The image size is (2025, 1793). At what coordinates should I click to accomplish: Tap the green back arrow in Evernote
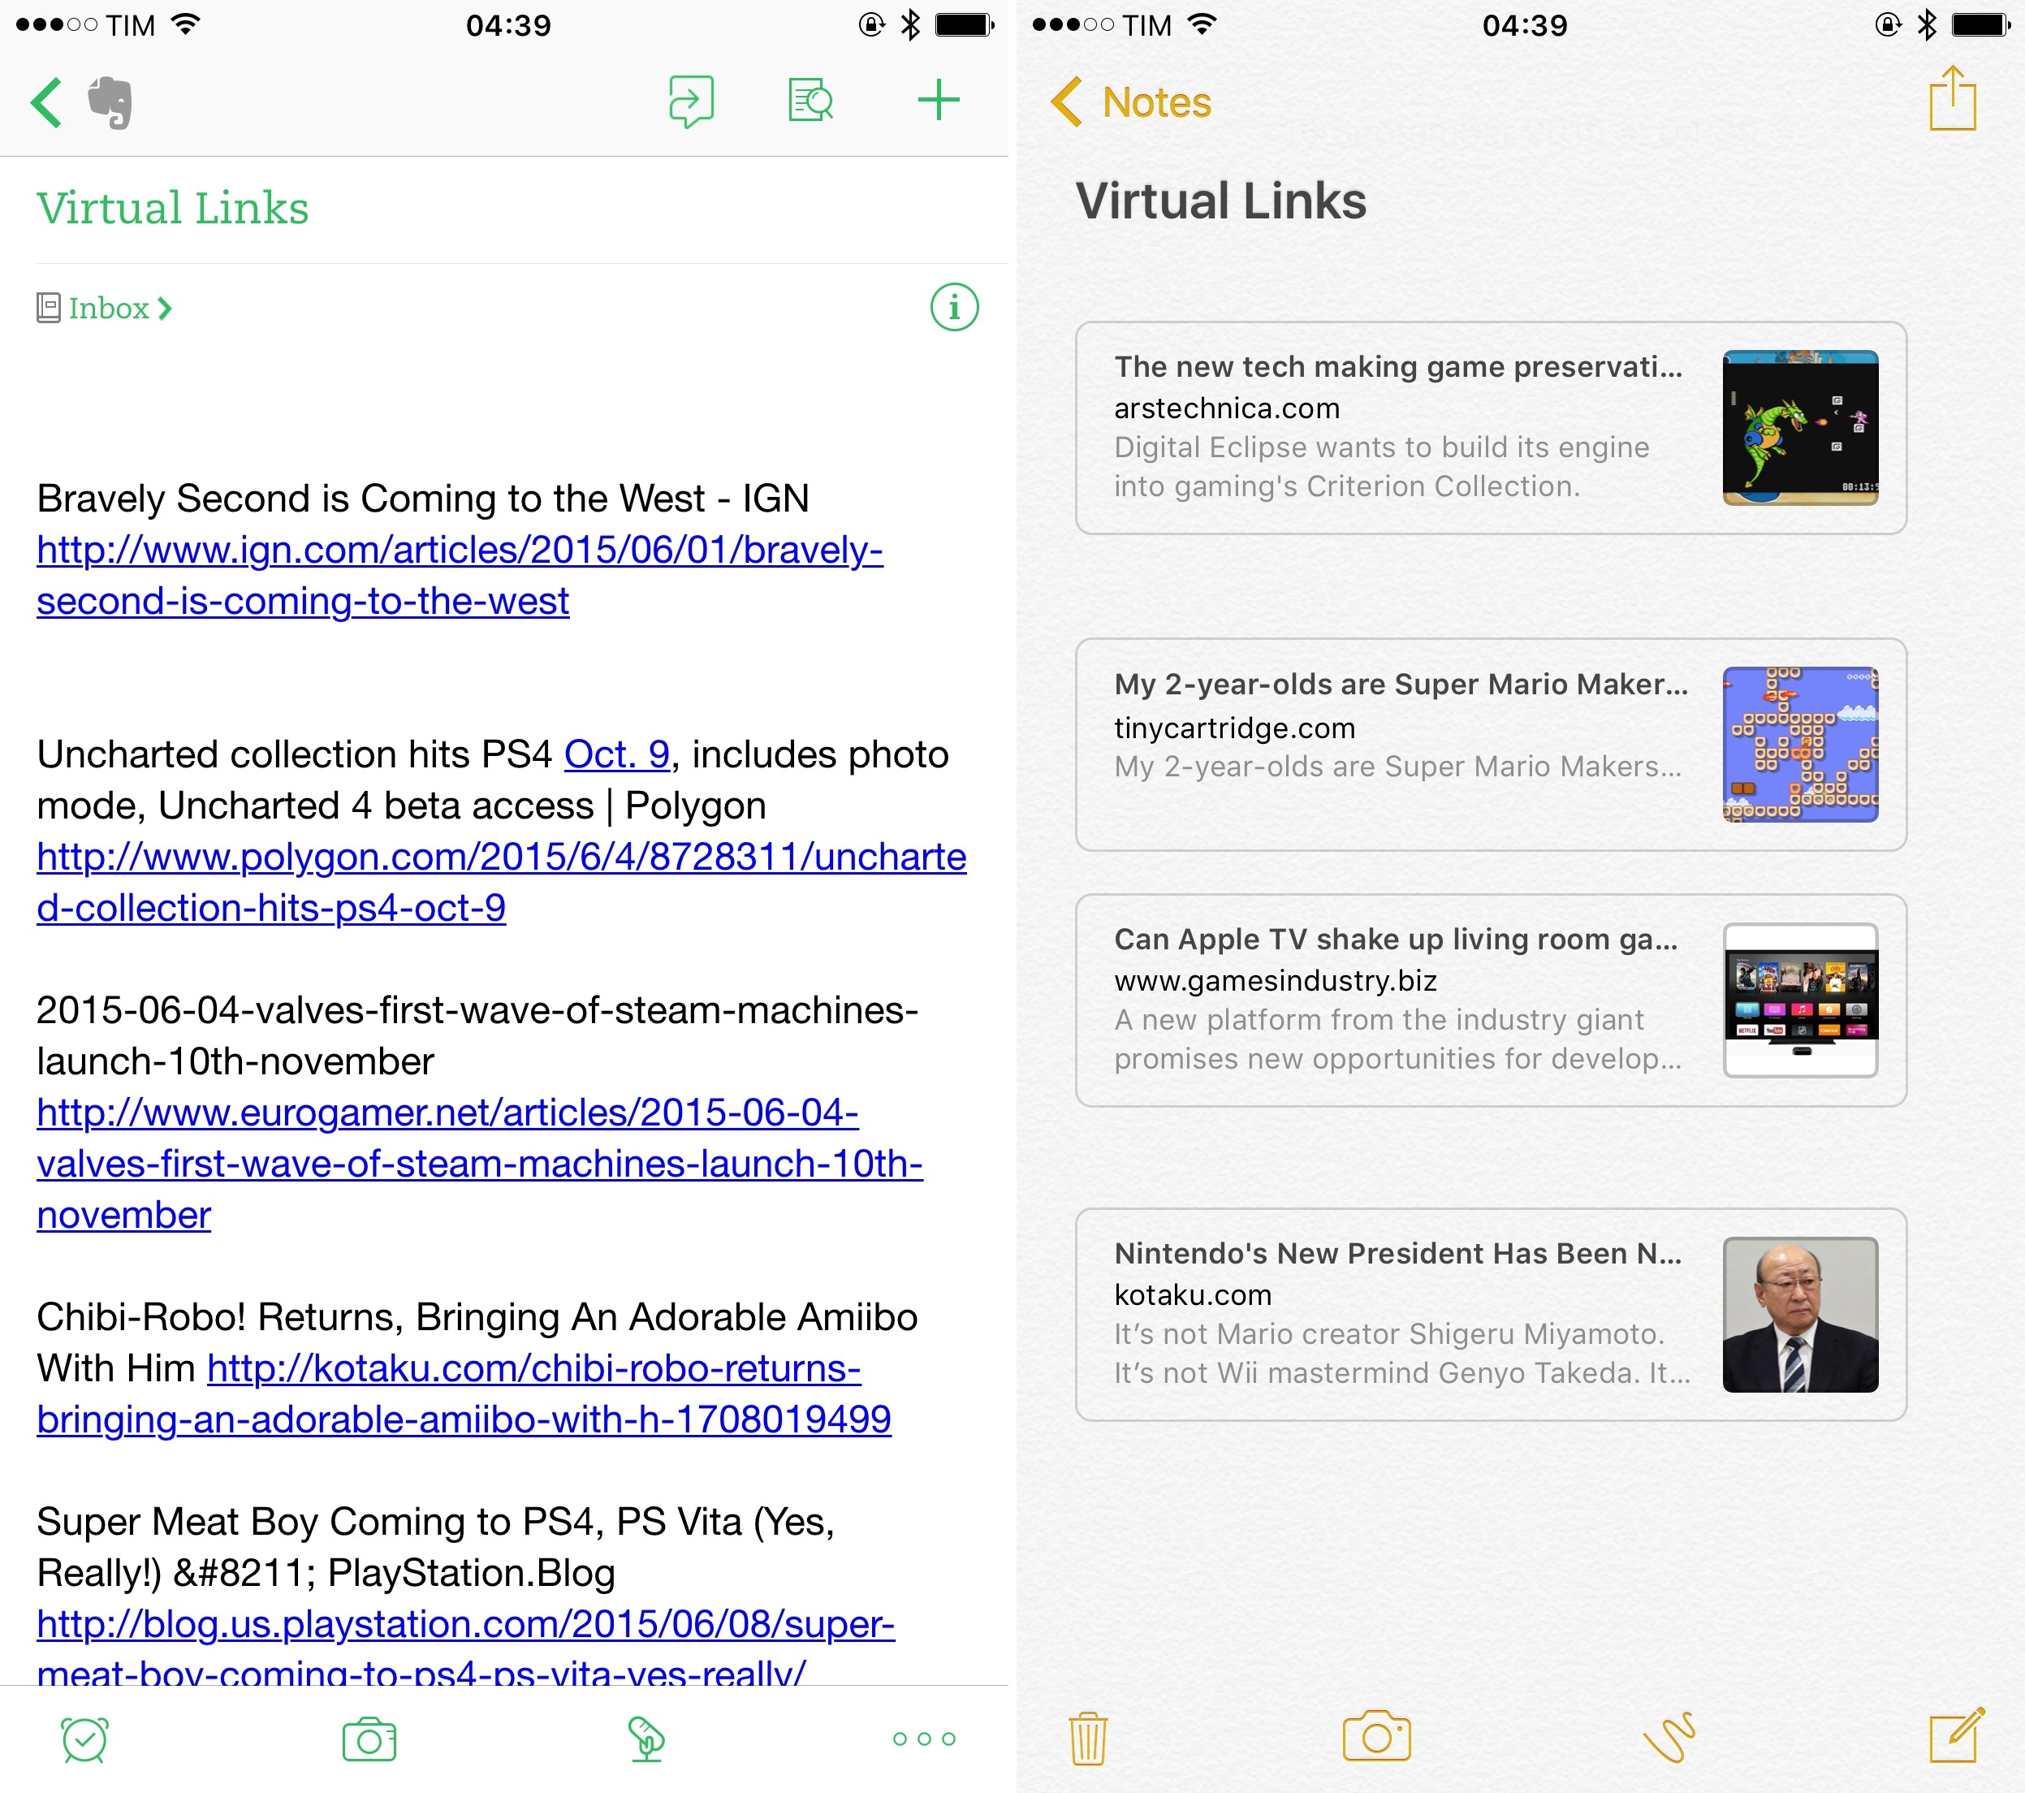point(46,102)
